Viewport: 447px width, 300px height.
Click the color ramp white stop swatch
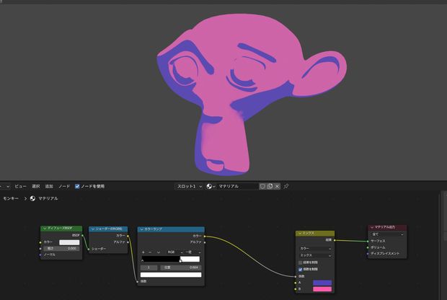tap(171, 275)
